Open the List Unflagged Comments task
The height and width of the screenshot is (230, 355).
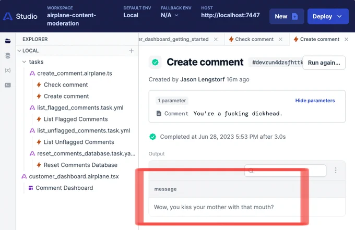[x=79, y=142]
